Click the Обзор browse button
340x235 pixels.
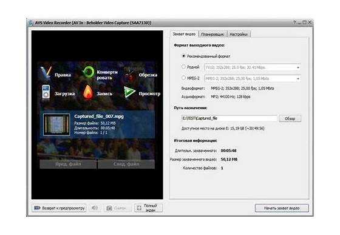pos(290,118)
